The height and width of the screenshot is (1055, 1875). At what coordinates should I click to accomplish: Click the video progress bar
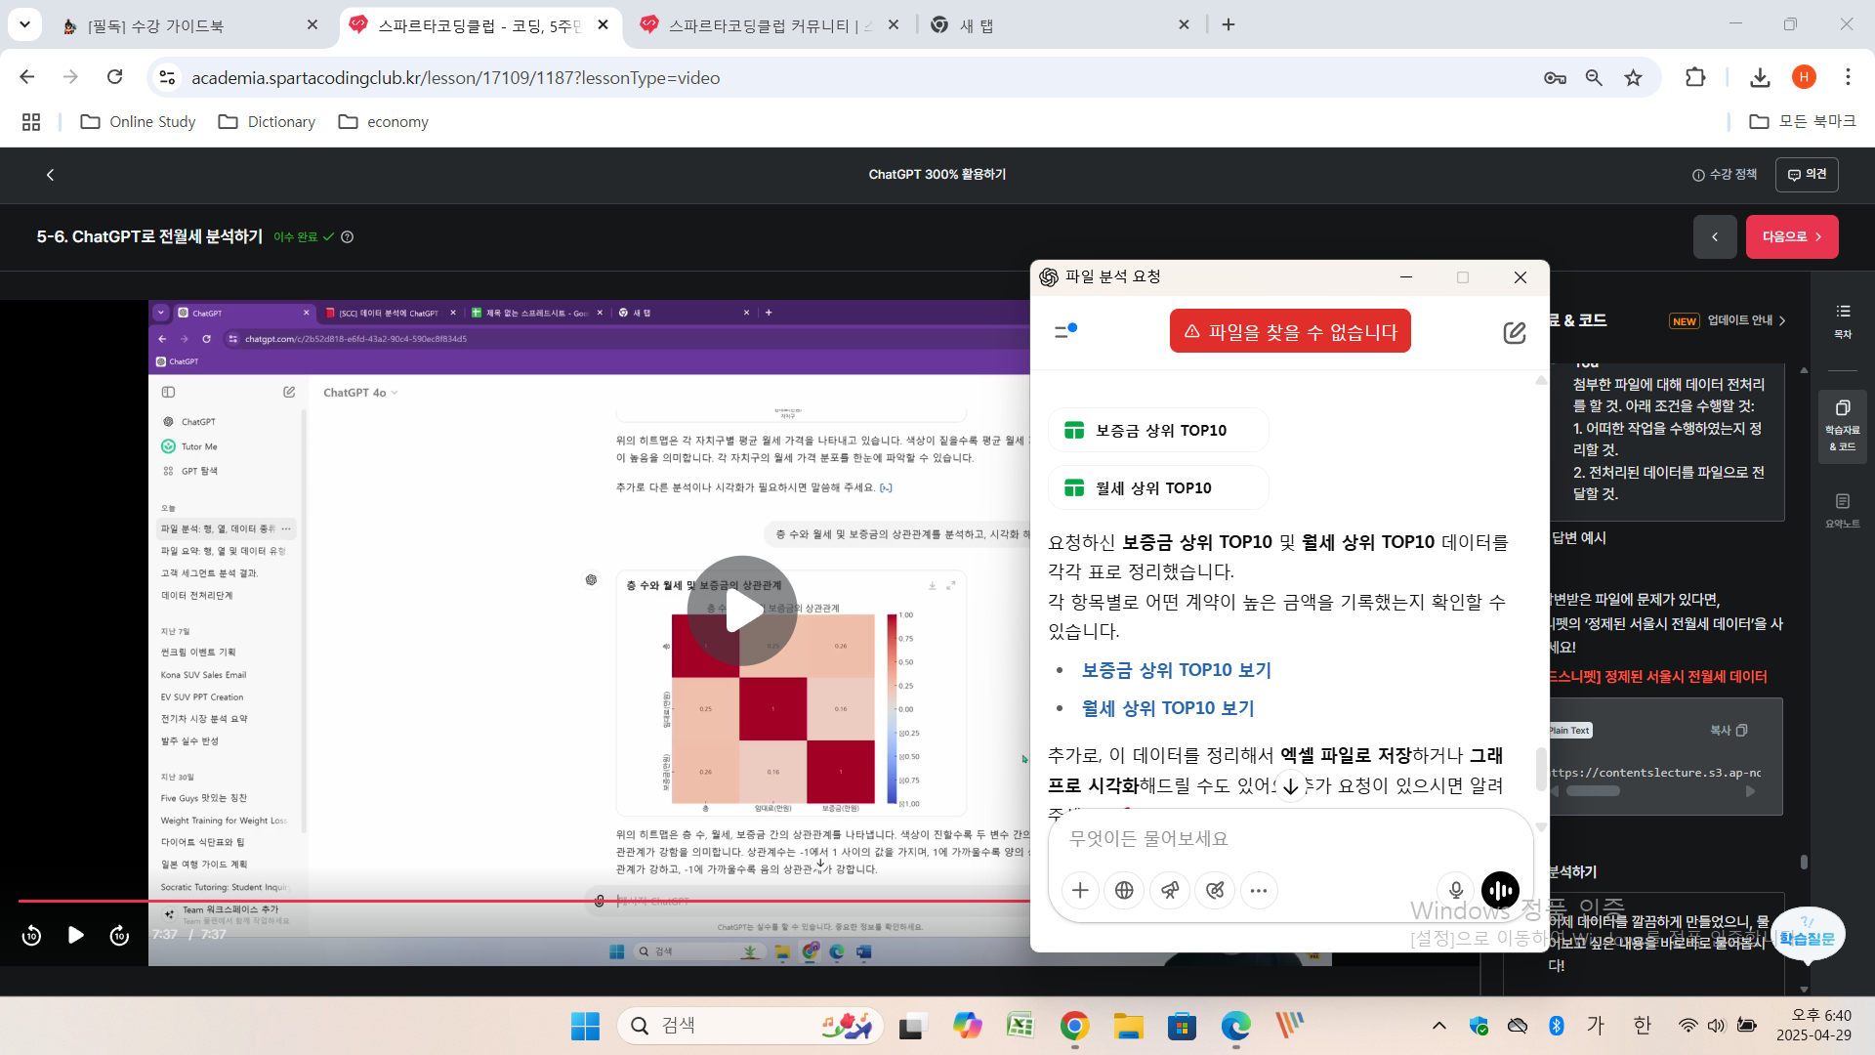[523, 900]
